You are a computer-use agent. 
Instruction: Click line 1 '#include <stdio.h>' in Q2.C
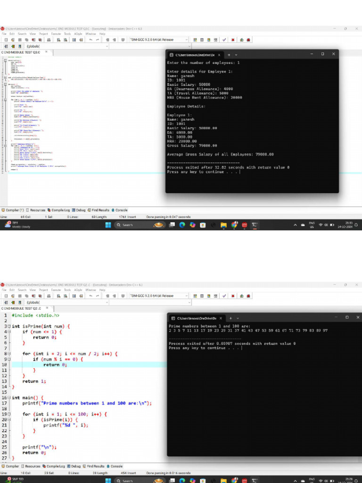[x=35, y=316]
